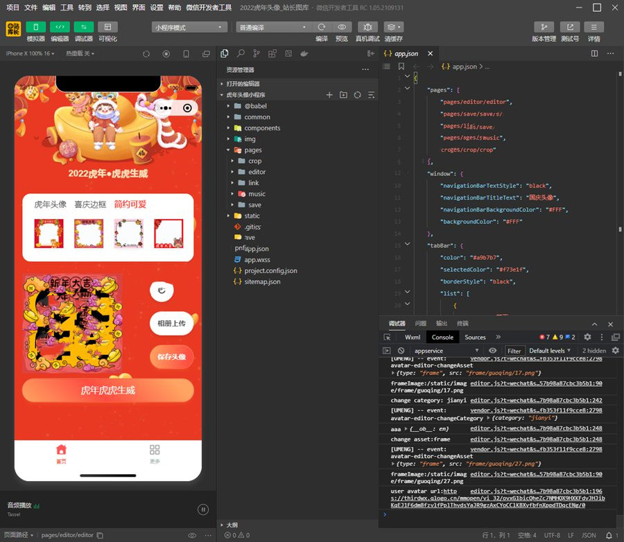
Task: Switch to the Sources tab
Action: [475, 337]
